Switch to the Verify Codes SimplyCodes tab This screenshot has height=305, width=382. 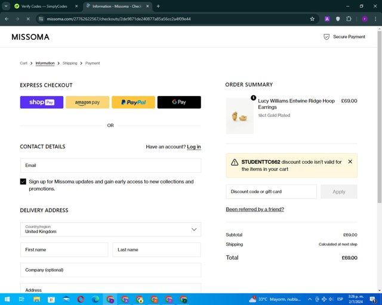pos(44,7)
